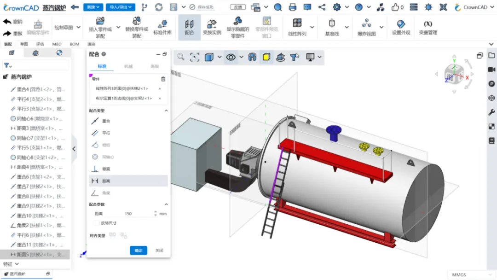
Task: Click the refresh icon in top bar
Action: click(x=159, y=7)
